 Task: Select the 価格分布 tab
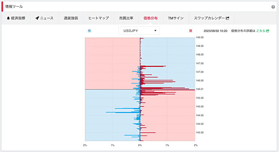151,18
